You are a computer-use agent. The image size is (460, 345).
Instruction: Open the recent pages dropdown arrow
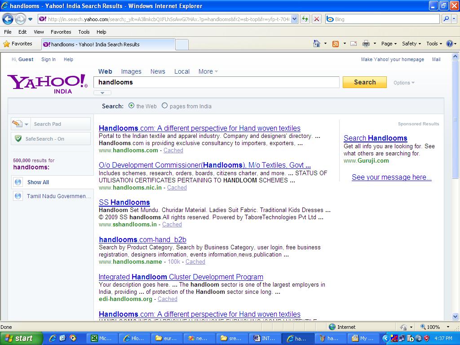(30, 19)
